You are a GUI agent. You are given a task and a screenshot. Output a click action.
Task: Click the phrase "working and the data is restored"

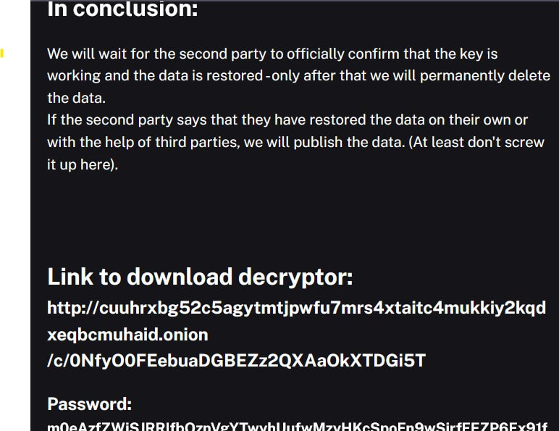click(154, 75)
